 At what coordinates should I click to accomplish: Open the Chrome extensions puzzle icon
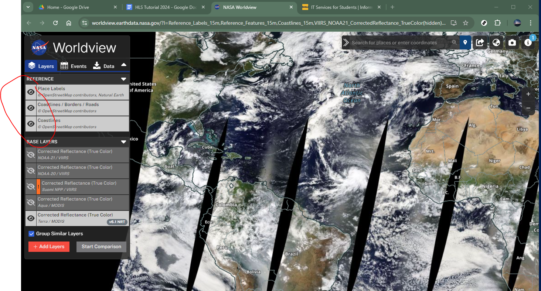click(x=497, y=23)
